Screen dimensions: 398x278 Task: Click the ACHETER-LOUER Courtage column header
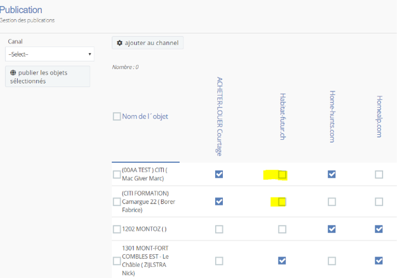point(219,116)
